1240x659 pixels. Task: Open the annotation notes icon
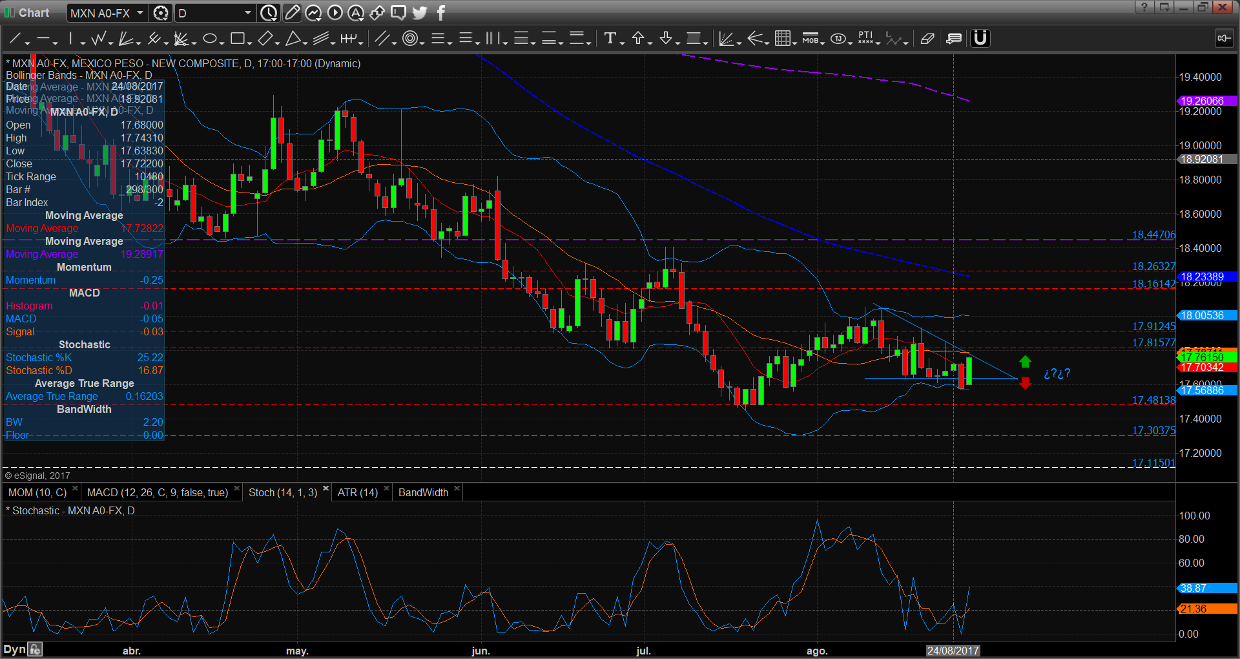click(954, 39)
